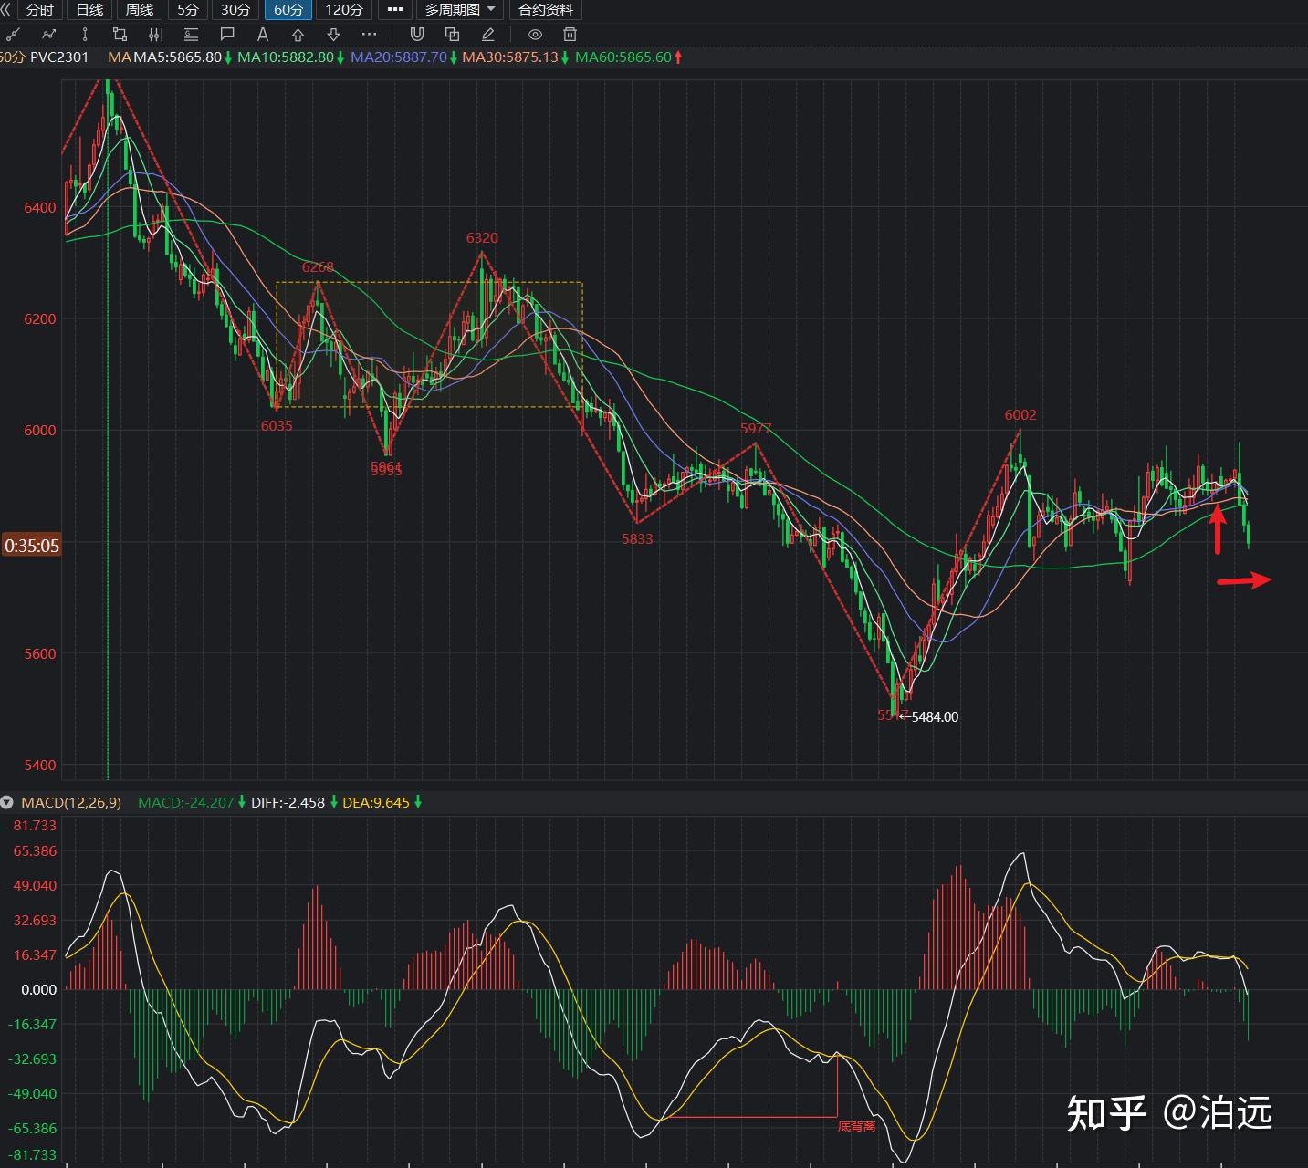Toggle the magnet snap tool
The width and height of the screenshot is (1308, 1168).
417,35
